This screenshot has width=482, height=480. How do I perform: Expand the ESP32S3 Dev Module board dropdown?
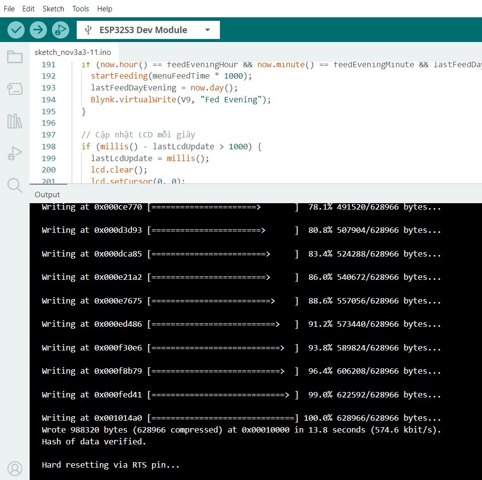[x=148, y=30]
